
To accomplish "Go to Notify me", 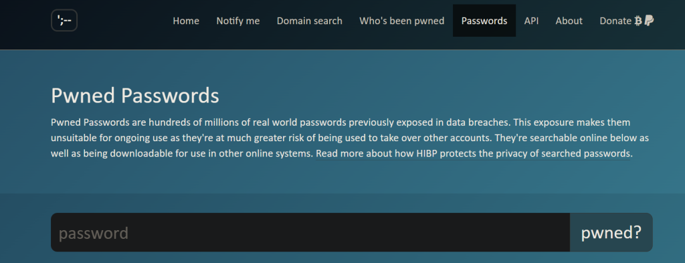I will (x=238, y=21).
